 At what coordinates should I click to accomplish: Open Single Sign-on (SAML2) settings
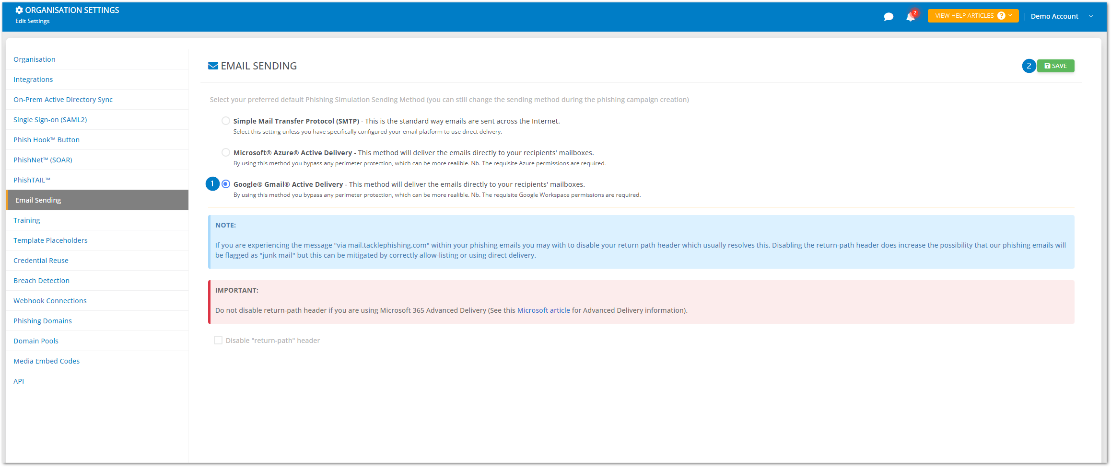pyautogui.click(x=97, y=120)
